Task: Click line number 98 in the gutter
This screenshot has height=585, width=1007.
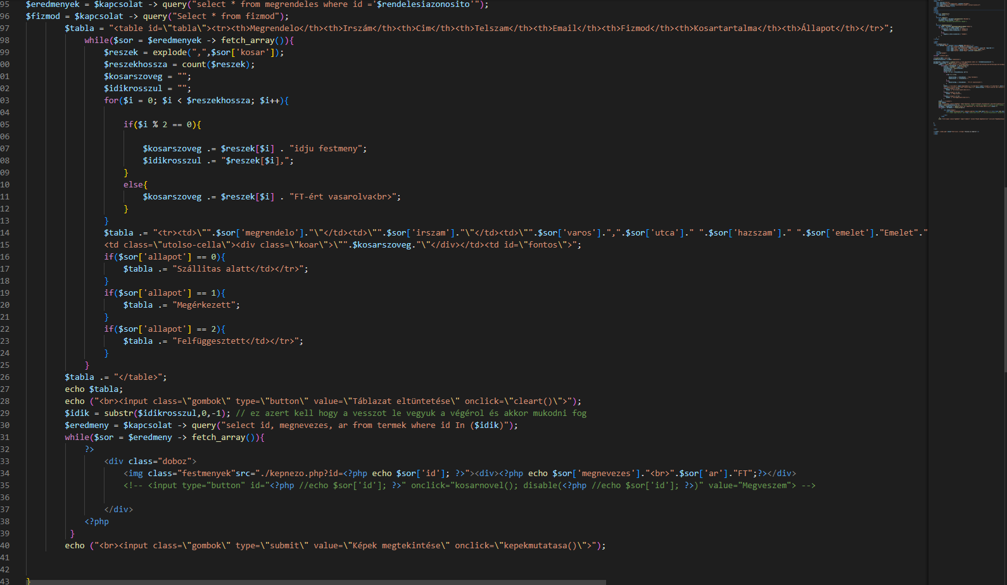Action: [5, 41]
